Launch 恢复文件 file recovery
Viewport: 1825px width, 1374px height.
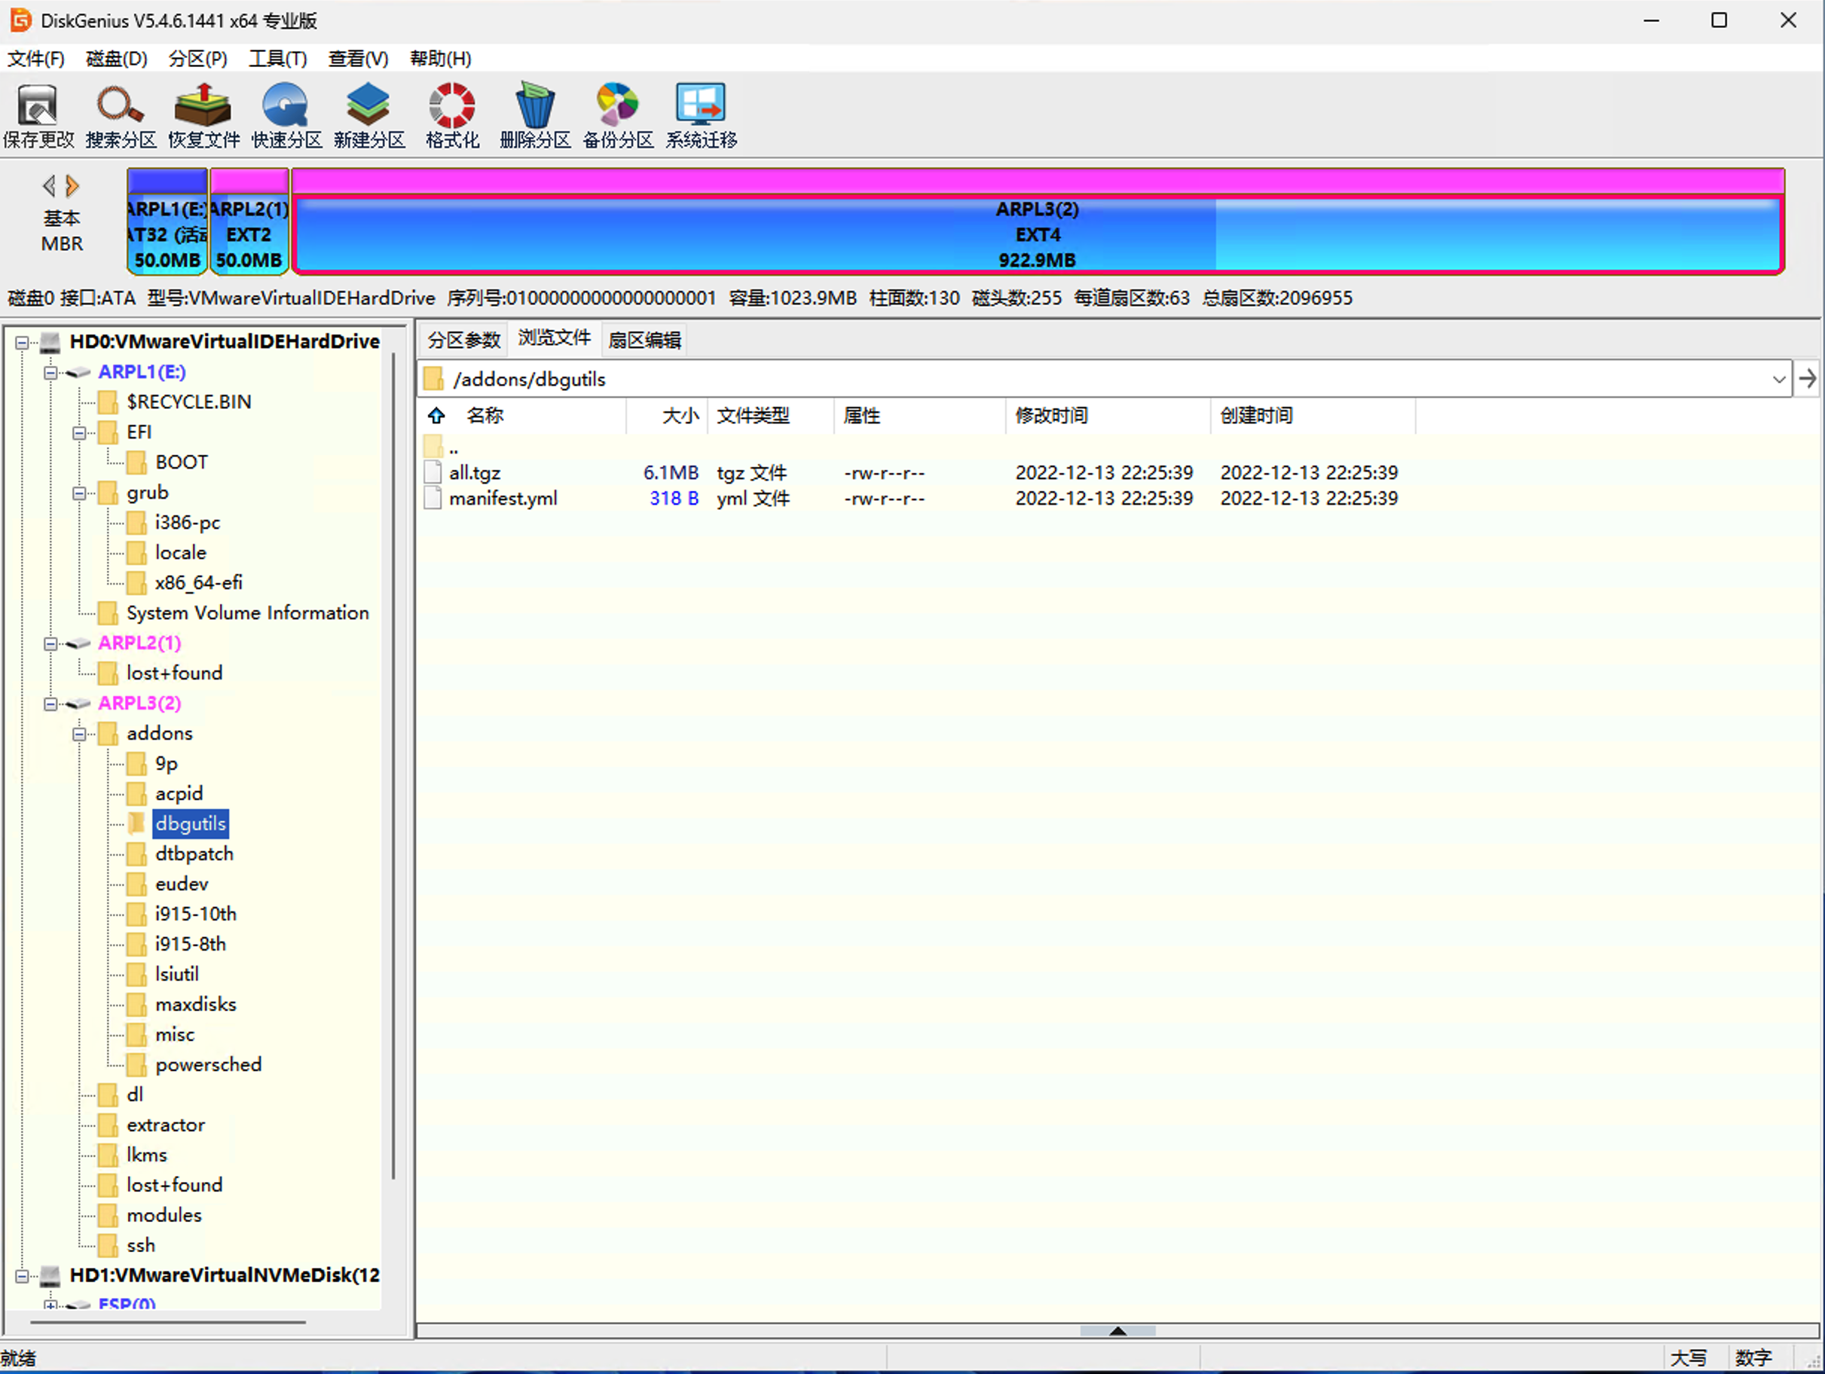[203, 114]
